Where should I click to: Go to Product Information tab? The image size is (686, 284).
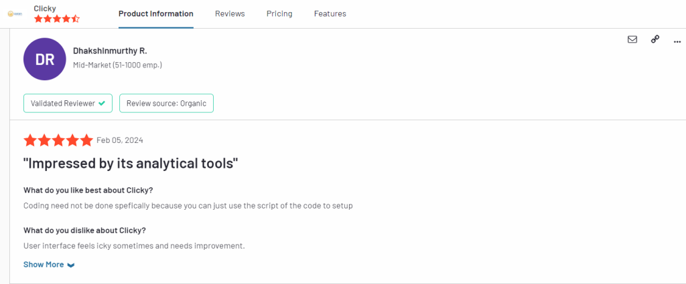tap(155, 13)
